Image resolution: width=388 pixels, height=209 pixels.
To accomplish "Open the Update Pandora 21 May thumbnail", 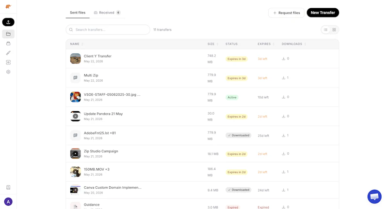I will [76, 116].
